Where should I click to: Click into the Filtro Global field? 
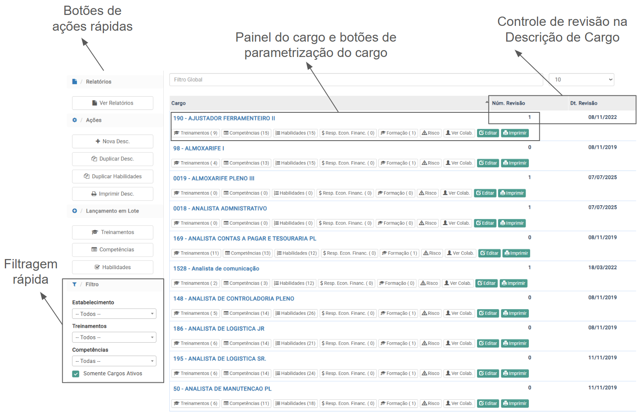pyautogui.click(x=356, y=80)
